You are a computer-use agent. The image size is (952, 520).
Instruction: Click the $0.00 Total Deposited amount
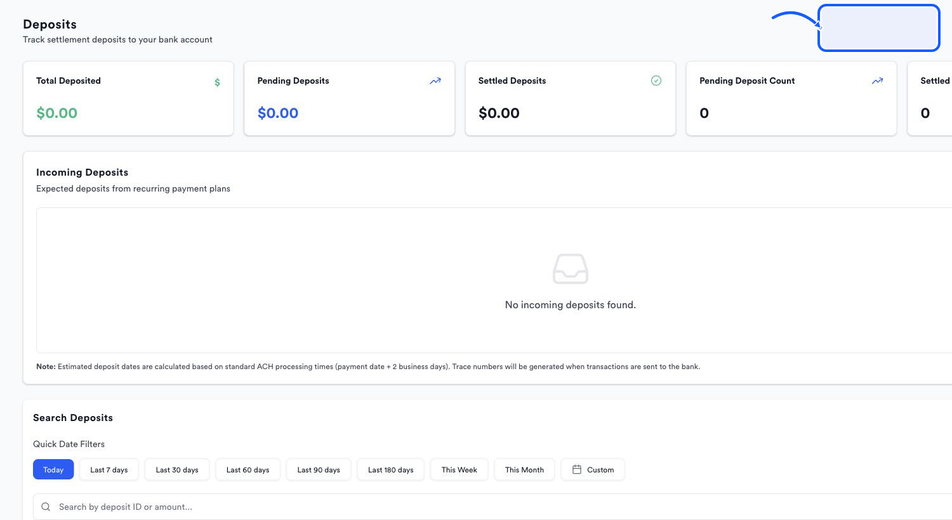[x=57, y=113]
